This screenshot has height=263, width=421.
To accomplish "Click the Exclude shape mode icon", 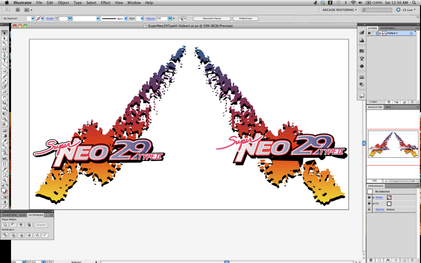I will click(29, 225).
